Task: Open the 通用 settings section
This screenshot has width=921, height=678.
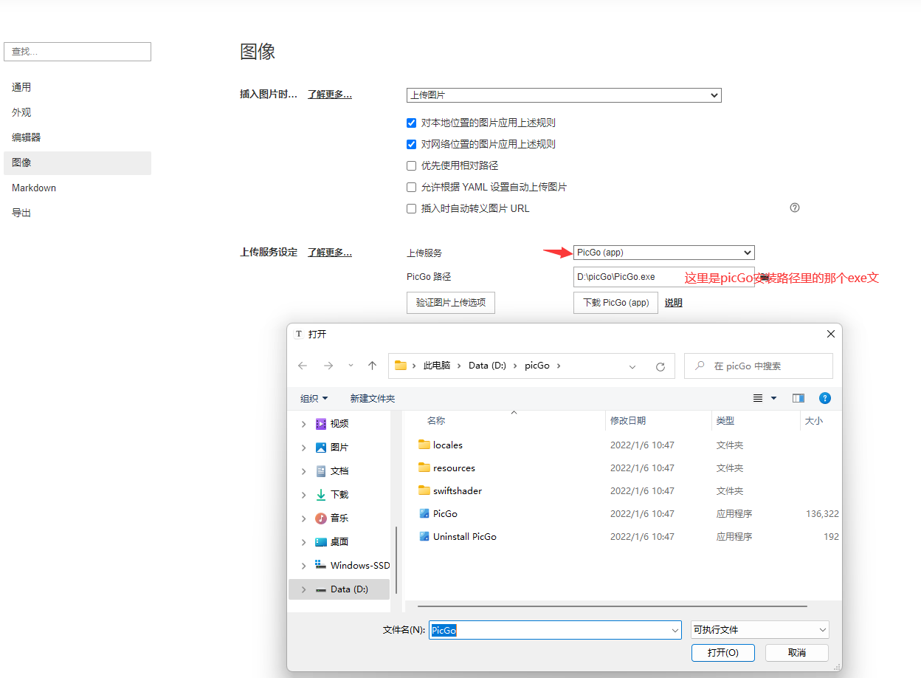Action: [x=77, y=87]
